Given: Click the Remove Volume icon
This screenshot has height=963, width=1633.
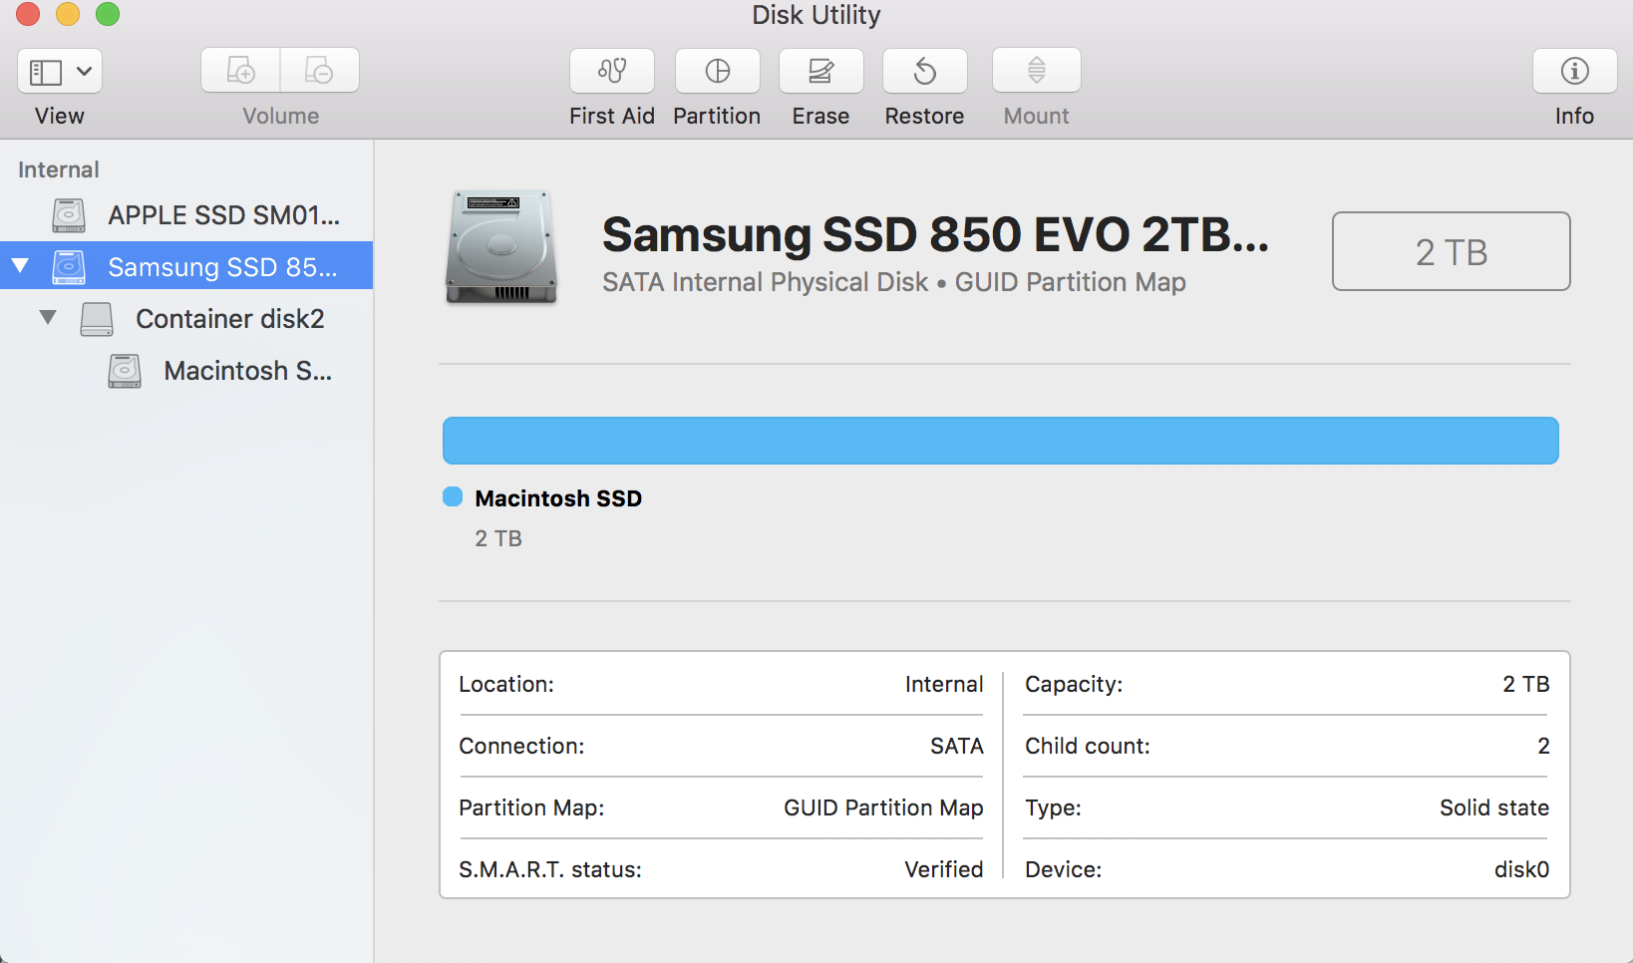Looking at the screenshot, I should (319, 71).
